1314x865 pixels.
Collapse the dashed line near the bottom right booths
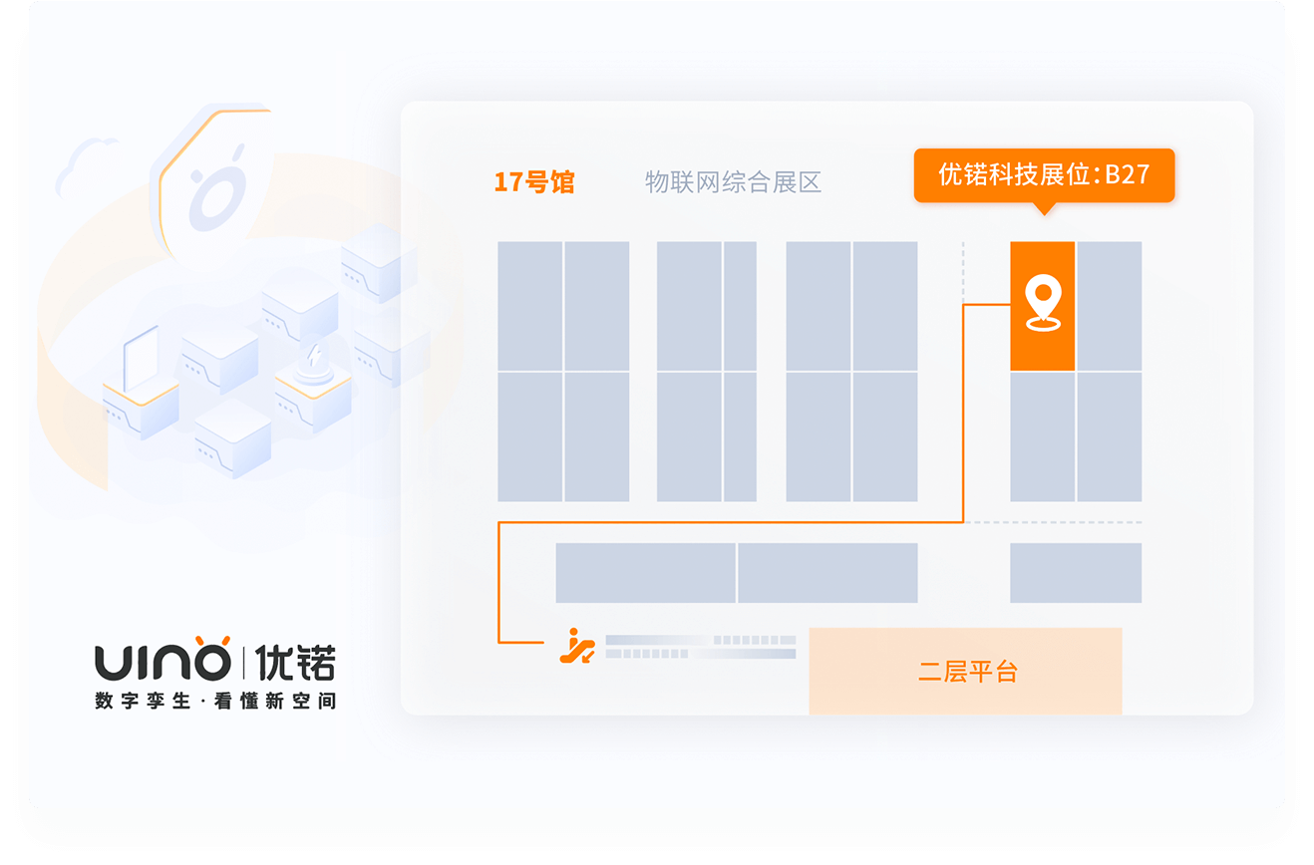click(x=1057, y=519)
